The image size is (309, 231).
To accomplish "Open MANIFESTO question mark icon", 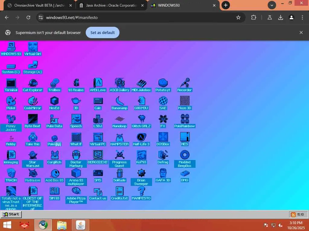I will click(141, 193).
